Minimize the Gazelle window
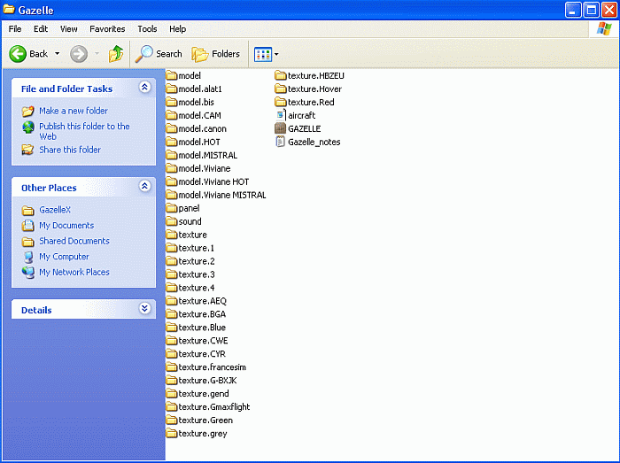620x463 pixels. click(573, 10)
